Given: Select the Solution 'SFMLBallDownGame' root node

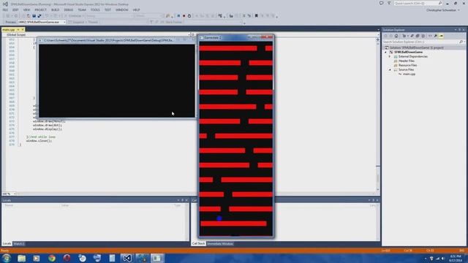Looking at the screenshot, I should point(416,47).
